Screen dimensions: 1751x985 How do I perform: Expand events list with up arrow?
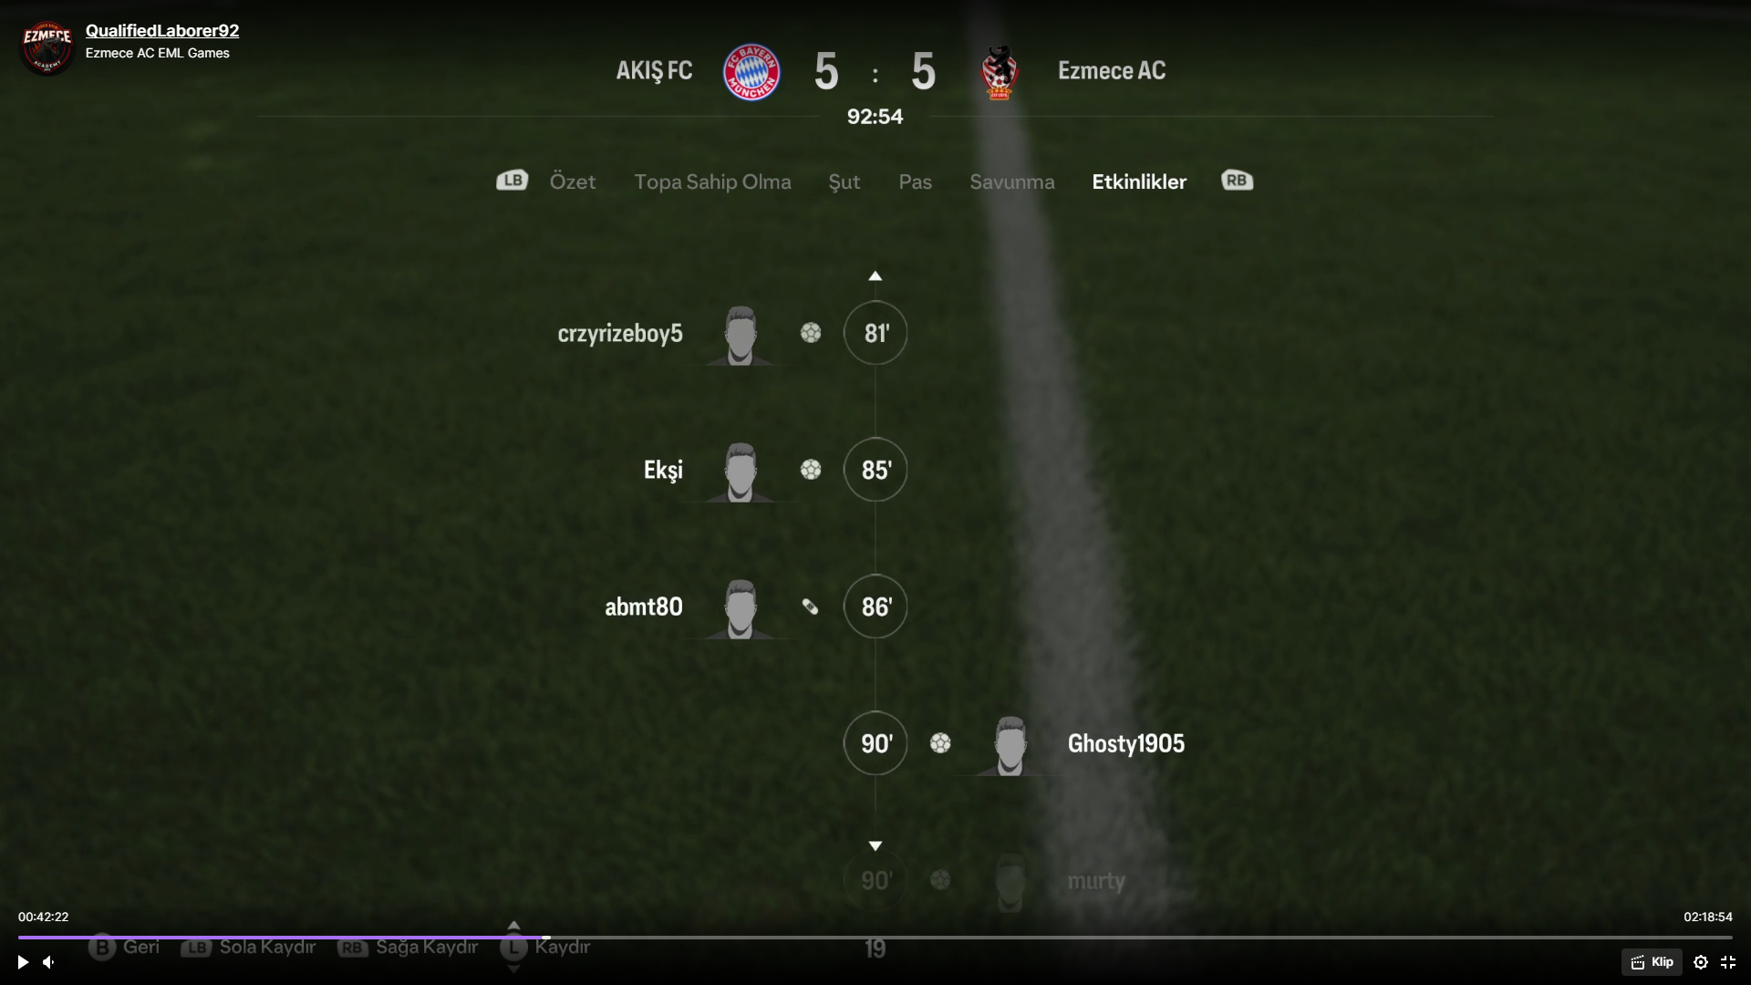click(875, 275)
